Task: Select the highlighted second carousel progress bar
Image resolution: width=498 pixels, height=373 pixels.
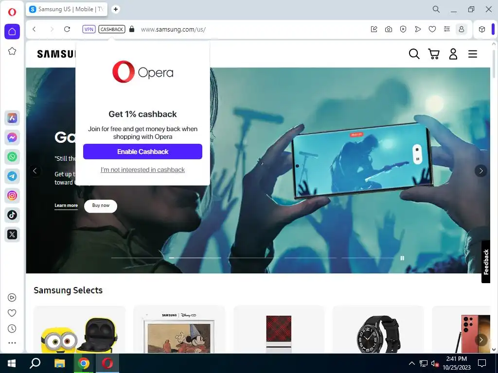Action: pos(195,258)
